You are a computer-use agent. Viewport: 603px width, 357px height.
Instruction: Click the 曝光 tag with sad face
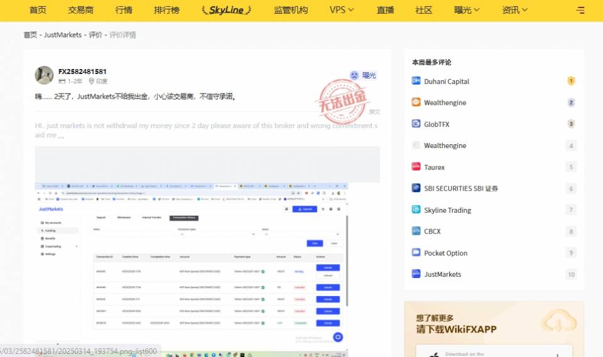363,75
